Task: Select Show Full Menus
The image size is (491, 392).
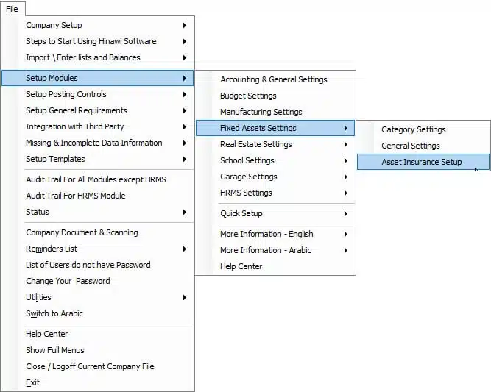Action: coord(98,350)
